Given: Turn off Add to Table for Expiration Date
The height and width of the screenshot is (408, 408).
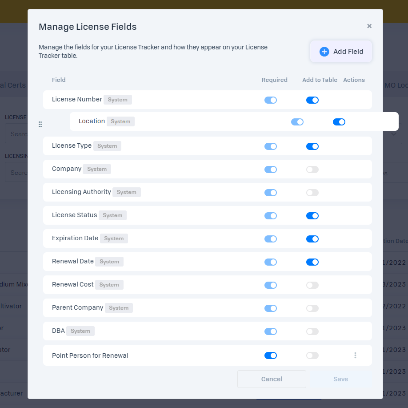Looking at the screenshot, I should click(x=312, y=239).
